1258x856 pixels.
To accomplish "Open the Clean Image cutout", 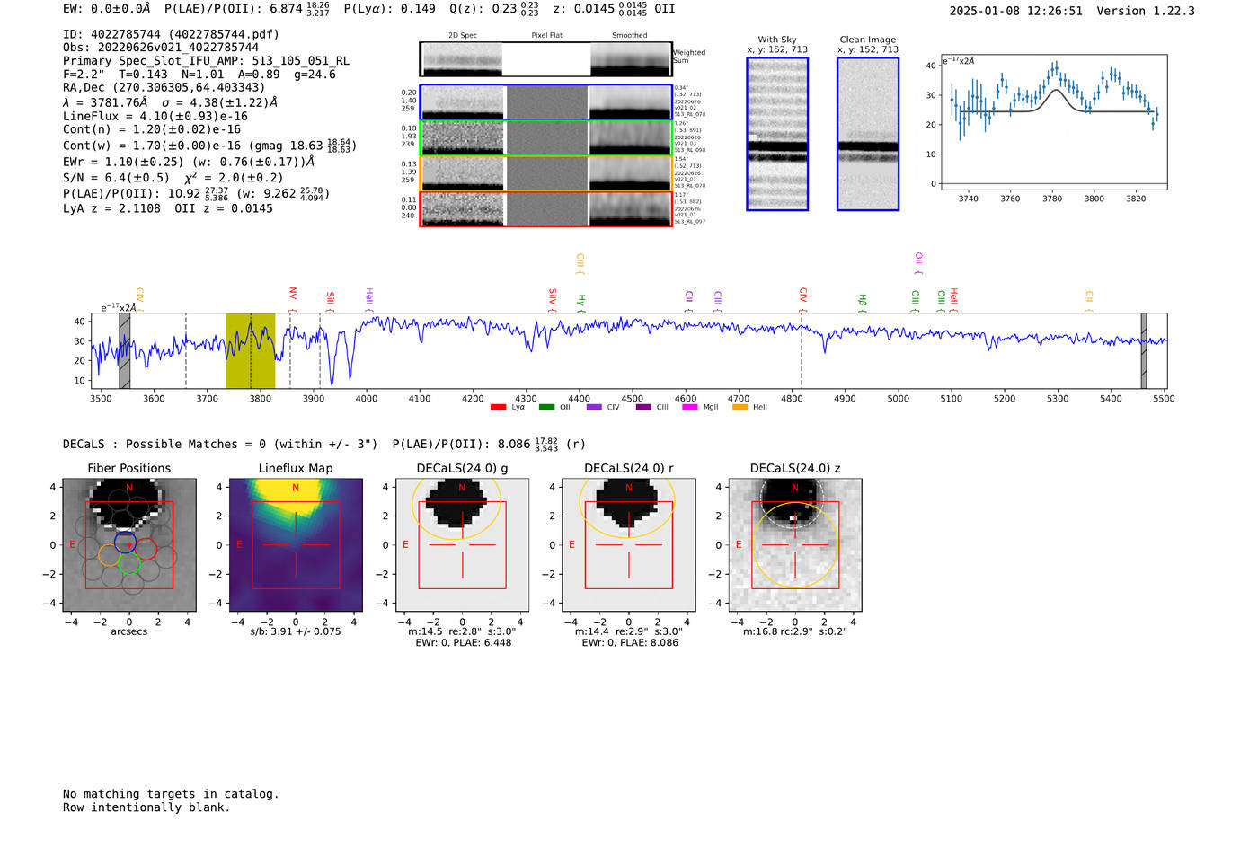I will pyautogui.click(x=868, y=134).
